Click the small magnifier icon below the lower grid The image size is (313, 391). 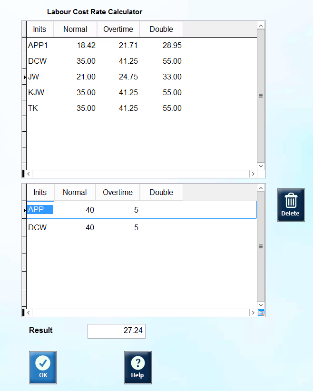click(x=261, y=313)
